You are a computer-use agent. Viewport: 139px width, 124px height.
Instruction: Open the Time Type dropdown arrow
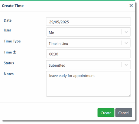[126, 43]
